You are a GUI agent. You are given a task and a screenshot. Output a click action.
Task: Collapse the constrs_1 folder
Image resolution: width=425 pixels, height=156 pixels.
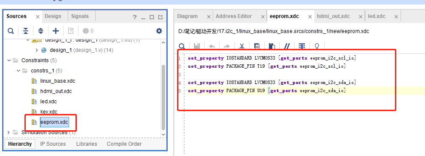[18, 71]
